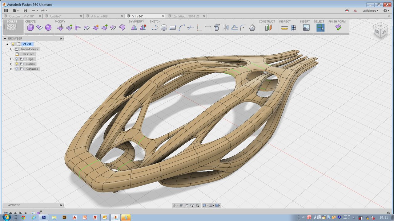Switch to the Custom Y v178 tab

point(22,16)
